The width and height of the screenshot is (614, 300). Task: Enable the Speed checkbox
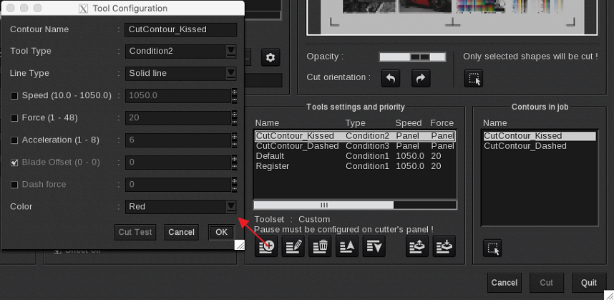click(x=14, y=96)
